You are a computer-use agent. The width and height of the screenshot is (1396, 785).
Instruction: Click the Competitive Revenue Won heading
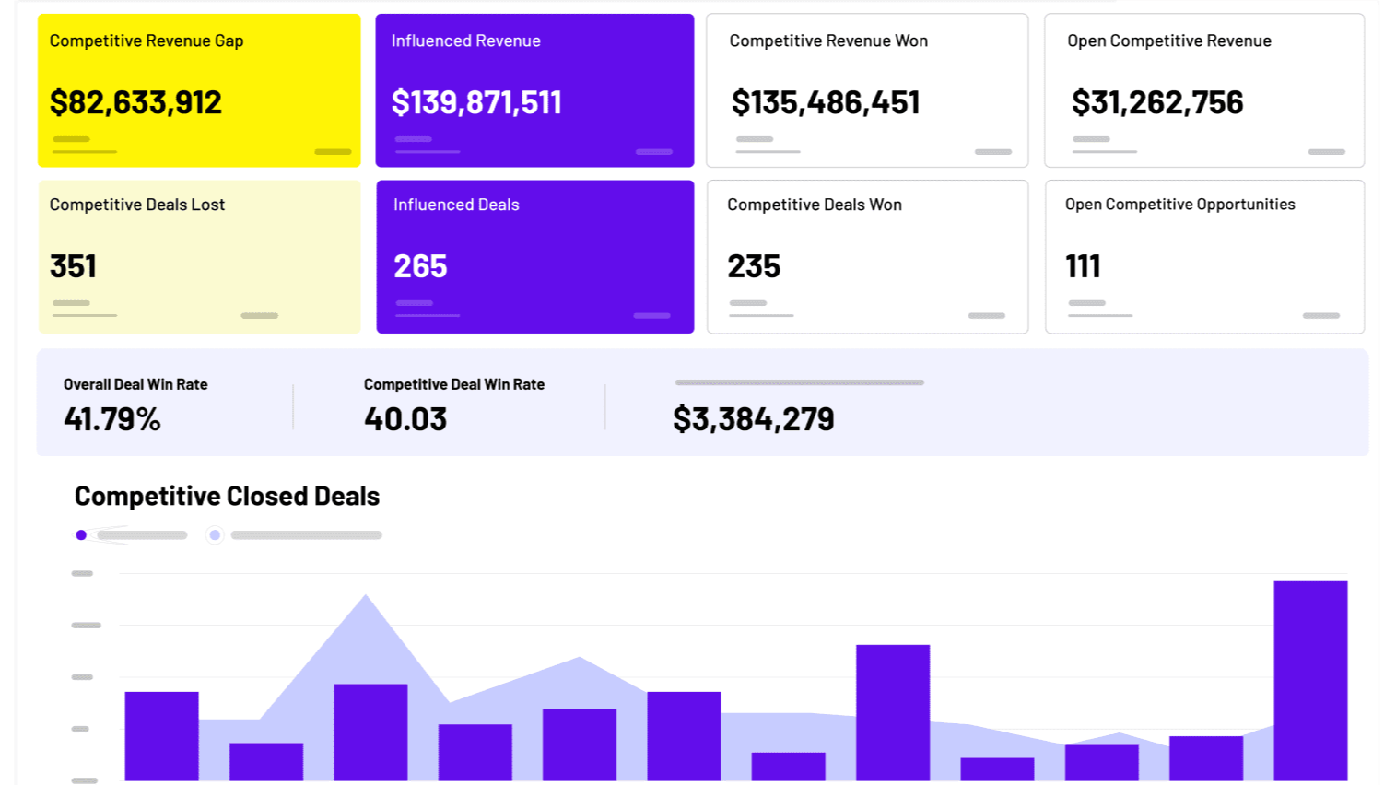click(828, 41)
